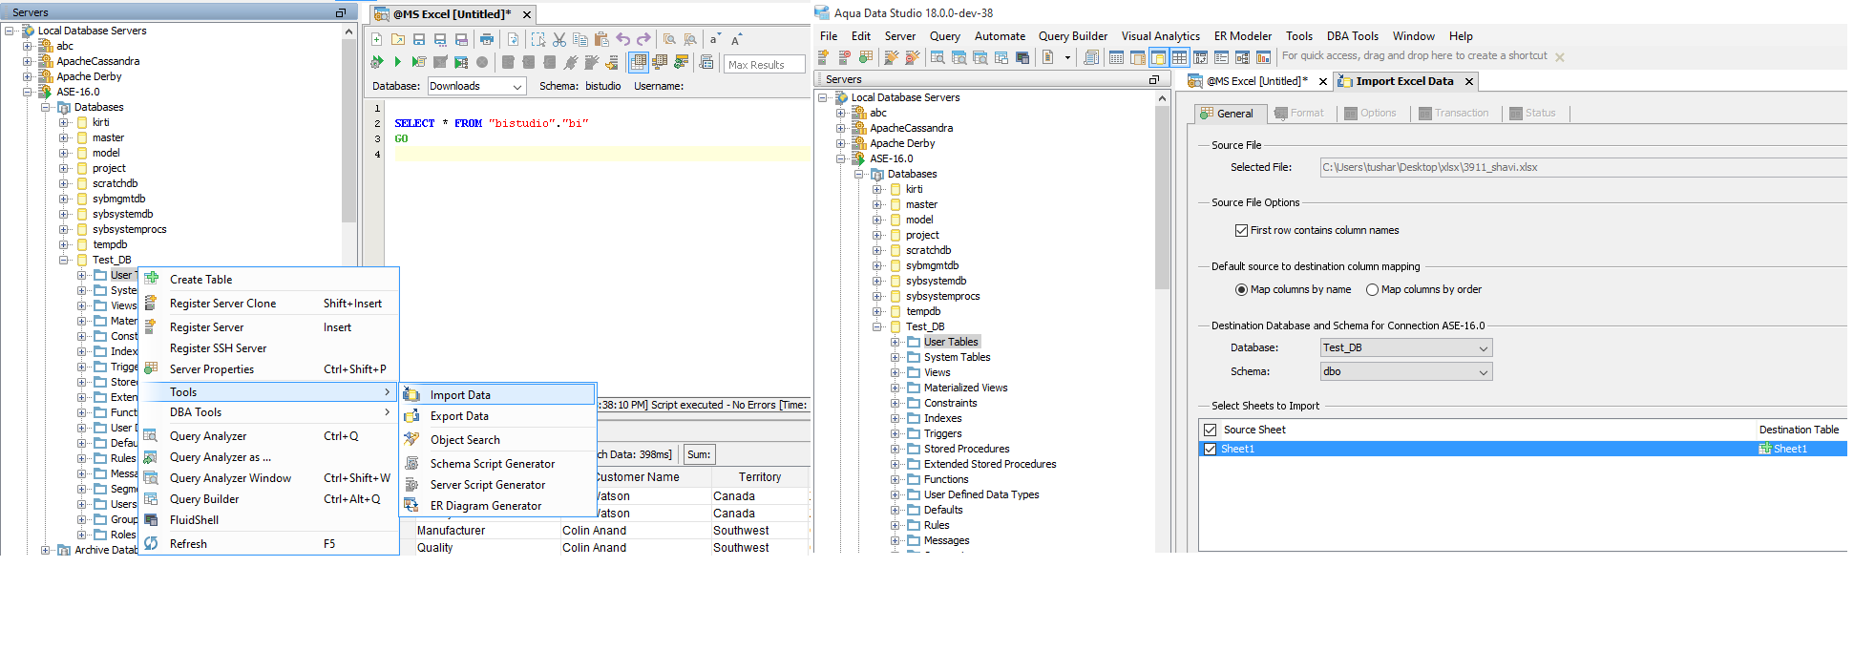Click the Paste clipboard icon in the query toolbar

click(x=601, y=39)
